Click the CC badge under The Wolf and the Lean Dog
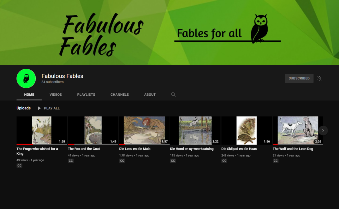 pyautogui.click(x=276, y=161)
